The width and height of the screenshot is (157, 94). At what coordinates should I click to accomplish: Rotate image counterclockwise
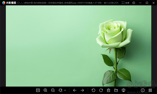point(93,90)
